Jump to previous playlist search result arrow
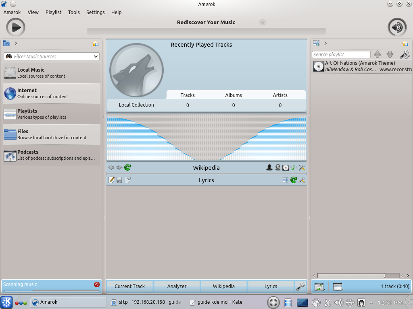This screenshot has width=413, height=309. [378, 54]
